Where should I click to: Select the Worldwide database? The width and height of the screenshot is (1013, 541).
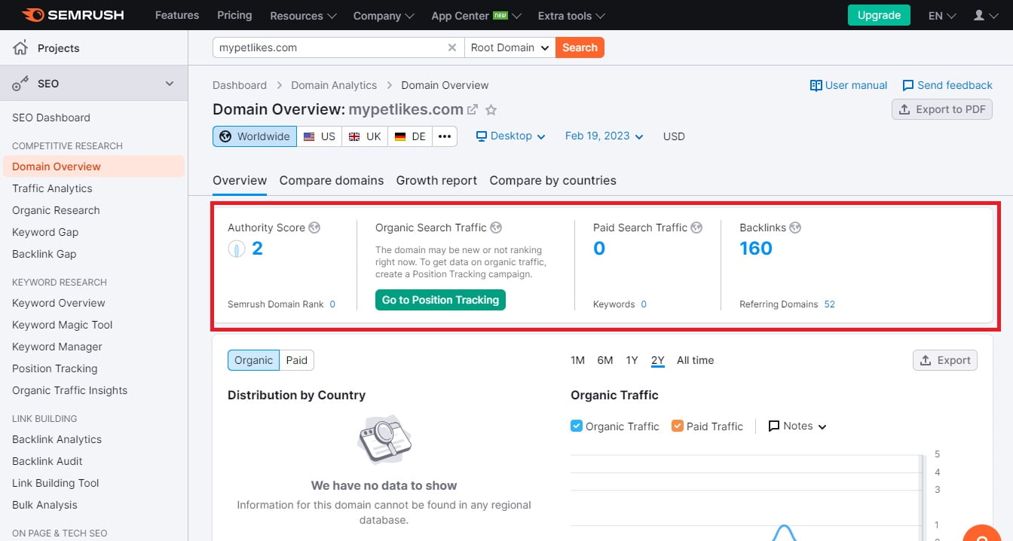click(255, 136)
